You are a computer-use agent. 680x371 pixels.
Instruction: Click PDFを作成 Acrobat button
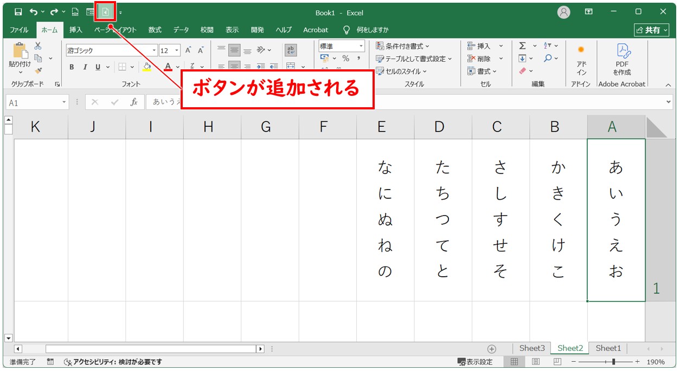tap(622, 60)
